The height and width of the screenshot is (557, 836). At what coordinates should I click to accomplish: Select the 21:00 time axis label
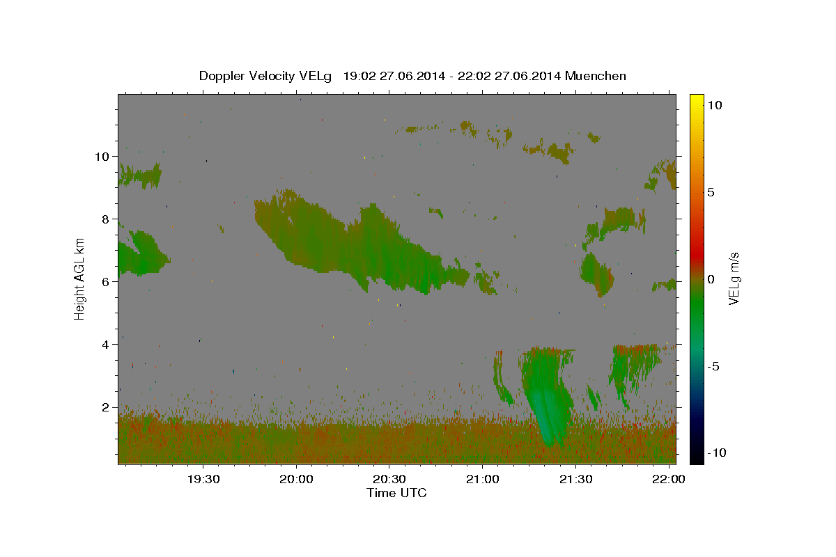pos(483,479)
